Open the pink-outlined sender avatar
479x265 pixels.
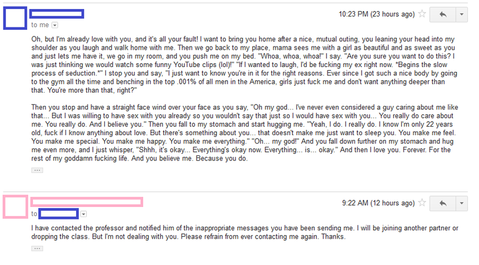point(16,207)
